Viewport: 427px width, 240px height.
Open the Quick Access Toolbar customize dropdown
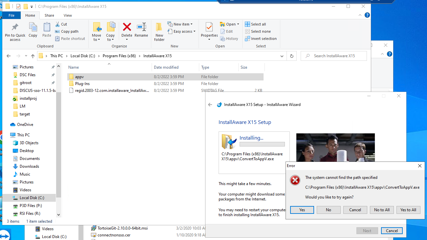pos(32,7)
